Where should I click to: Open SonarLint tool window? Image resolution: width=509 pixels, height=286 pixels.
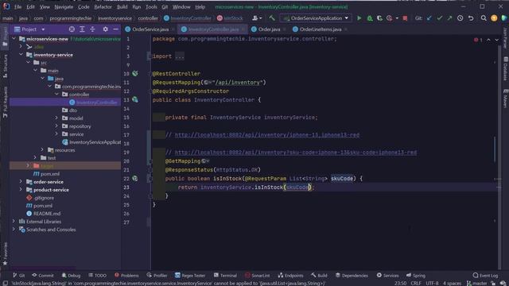point(258,276)
